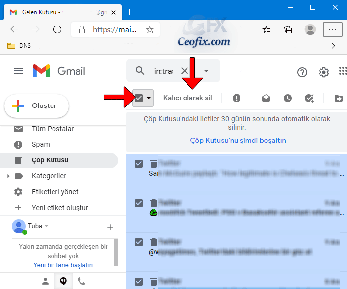Click the Tuba chat avatar
The image size is (347, 289).
tap(19, 226)
